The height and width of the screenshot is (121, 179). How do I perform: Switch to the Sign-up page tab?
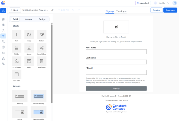tap(110, 11)
